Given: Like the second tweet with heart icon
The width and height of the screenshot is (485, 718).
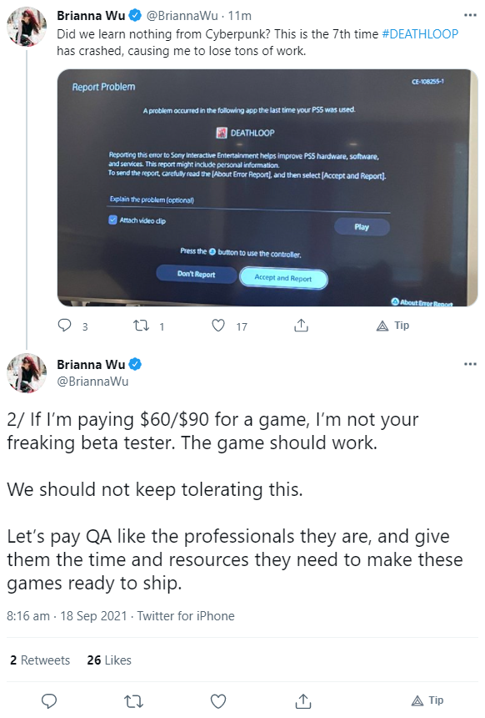Looking at the screenshot, I should (x=218, y=701).
